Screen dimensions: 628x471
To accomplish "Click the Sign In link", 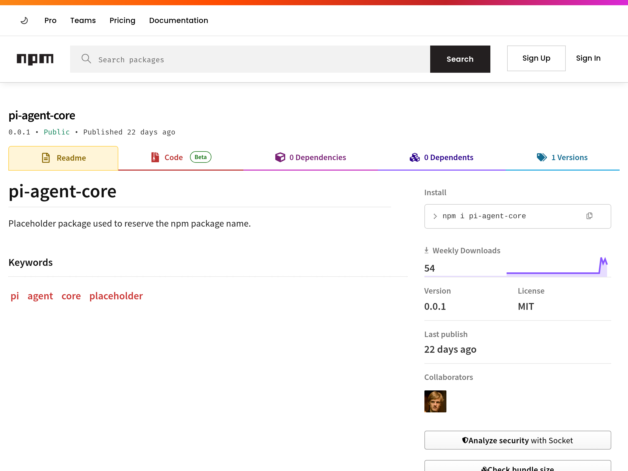I will pyautogui.click(x=588, y=58).
